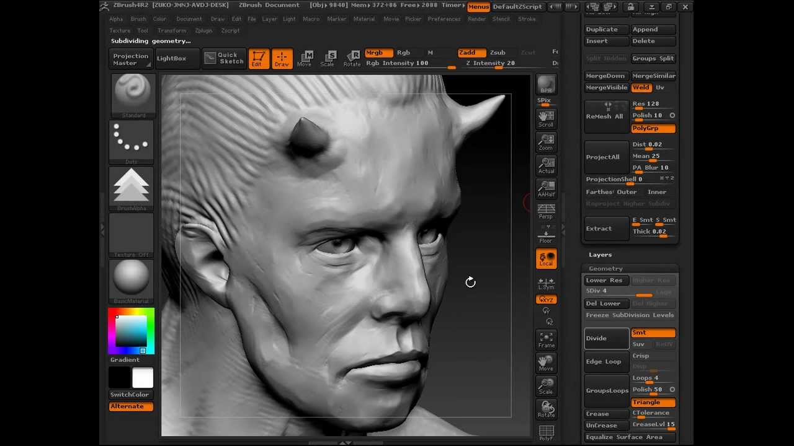Open the Dots stroke selector
The width and height of the screenshot is (794, 446).
[131, 142]
